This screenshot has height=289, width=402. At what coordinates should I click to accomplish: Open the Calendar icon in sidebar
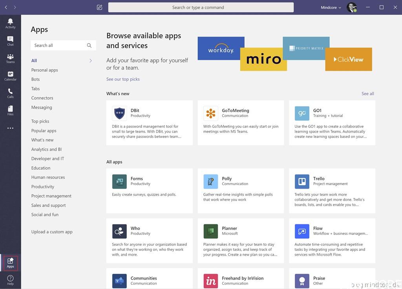click(10, 76)
